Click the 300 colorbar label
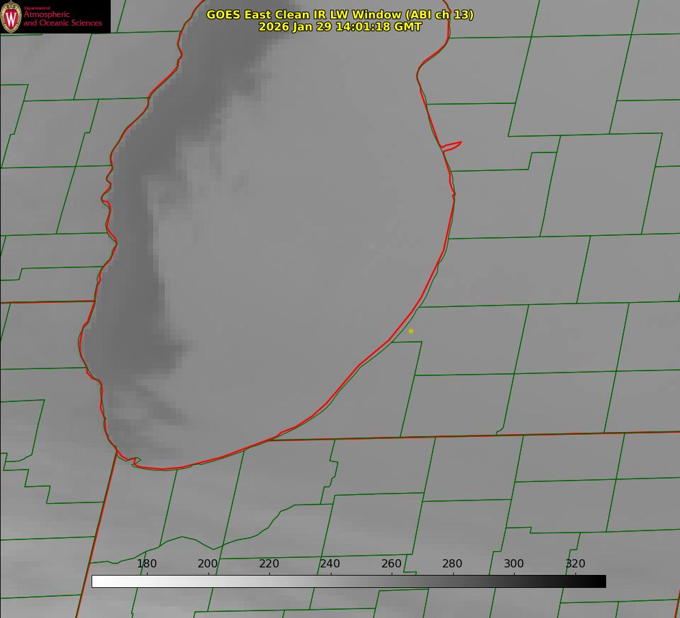 514,563
